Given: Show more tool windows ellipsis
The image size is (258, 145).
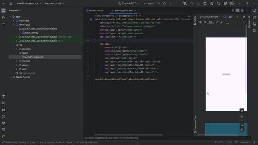Looking at the screenshot, I should (3, 24).
